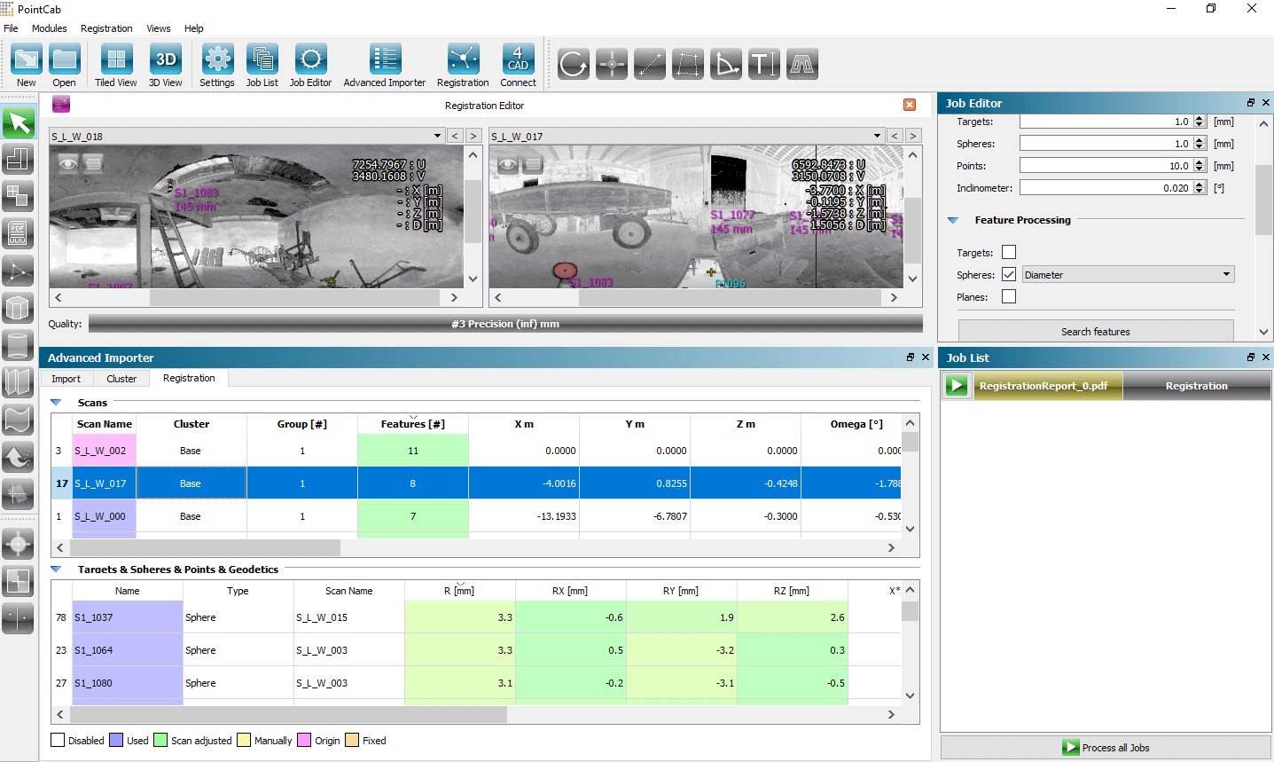The height and width of the screenshot is (762, 1274).
Task: Open the Advanced Importer from the toolbar
Action: pos(384,63)
